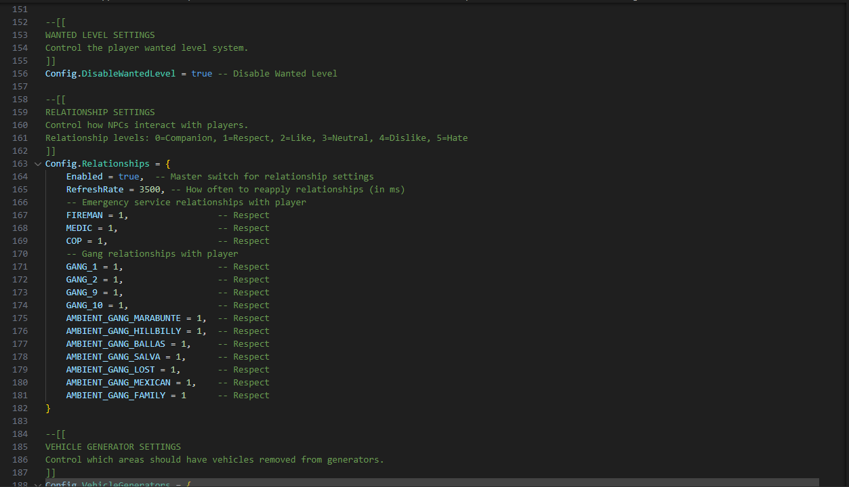Click the AMBIENT_GANG_MARABUNTE key

coord(124,318)
